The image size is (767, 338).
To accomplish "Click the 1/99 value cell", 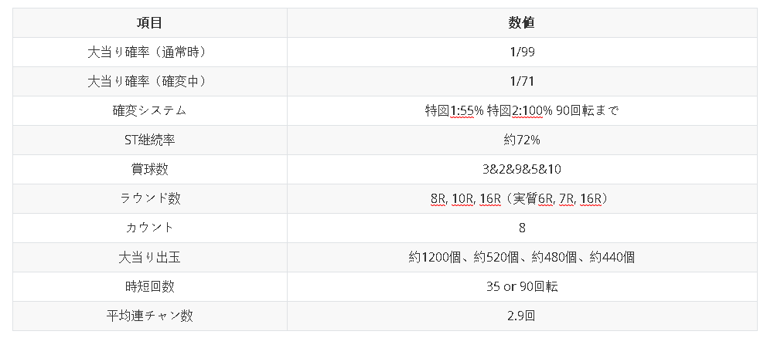I will [522, 52].
